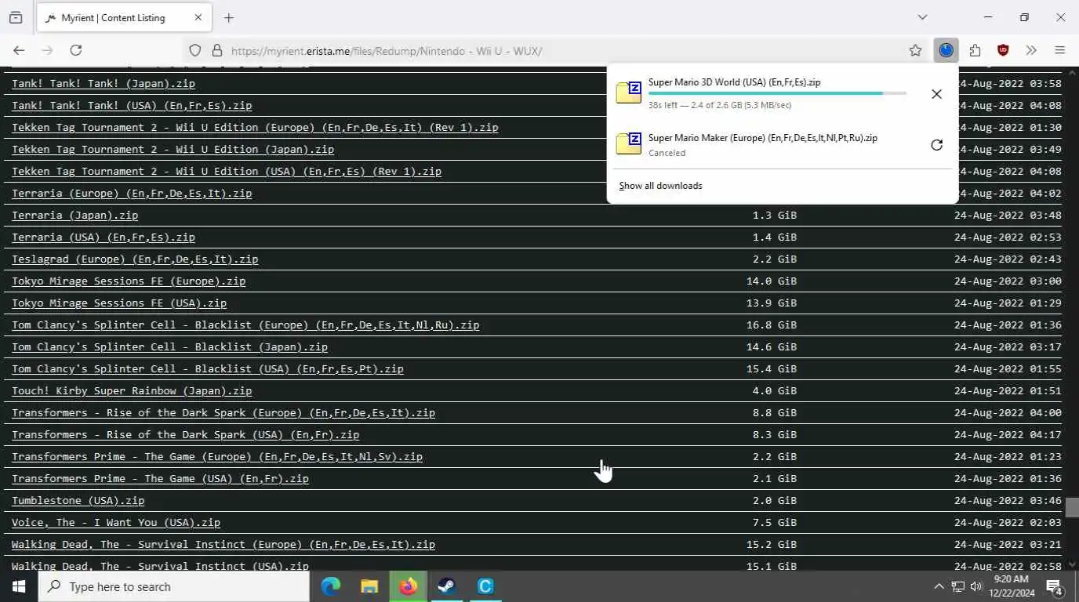Go back to previous page
Viewport: 1079px width, 602px height.
pos(19,50)
